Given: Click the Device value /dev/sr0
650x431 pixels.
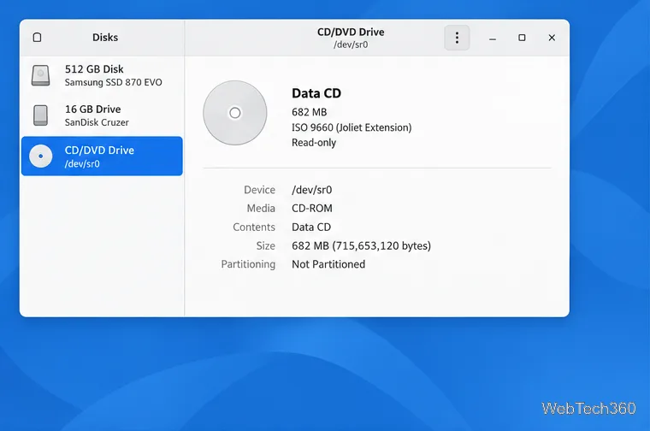Looking at the screenshot, I should tap(311, 190).
